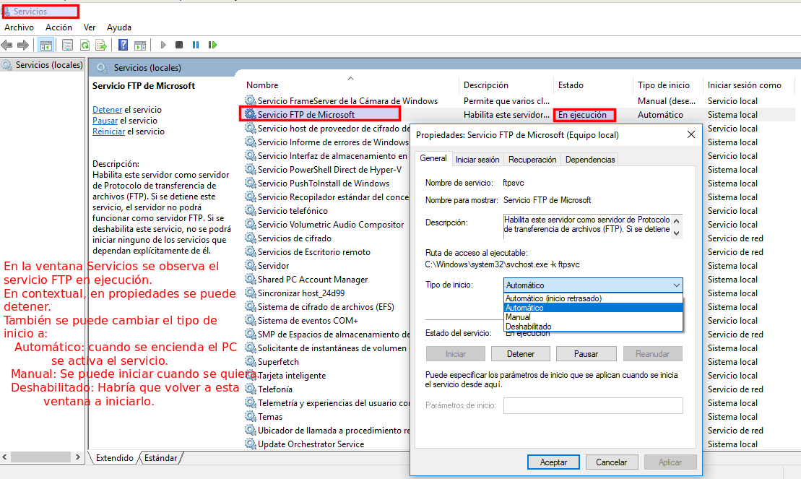Click 'En ejecución' status in the FTP service row

pyautogui.click(x=582, y=114)
